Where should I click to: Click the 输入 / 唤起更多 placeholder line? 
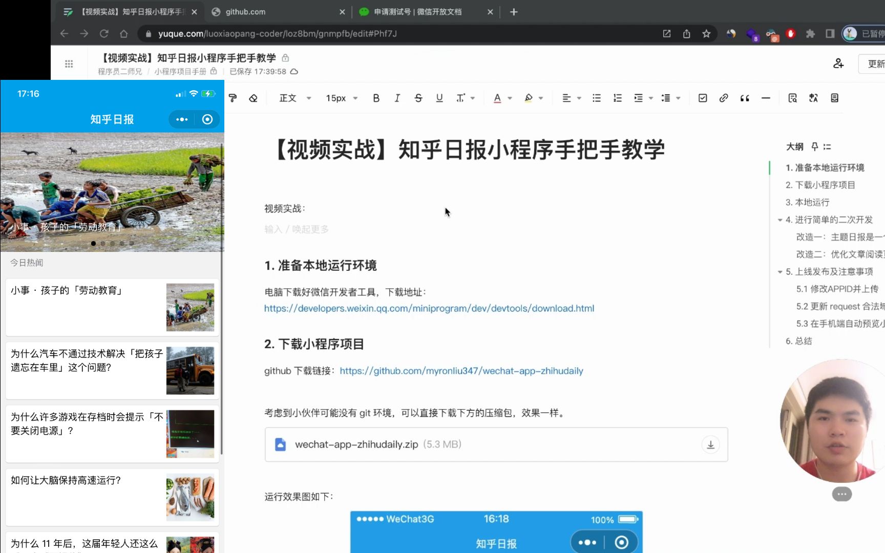pos(297,229)
